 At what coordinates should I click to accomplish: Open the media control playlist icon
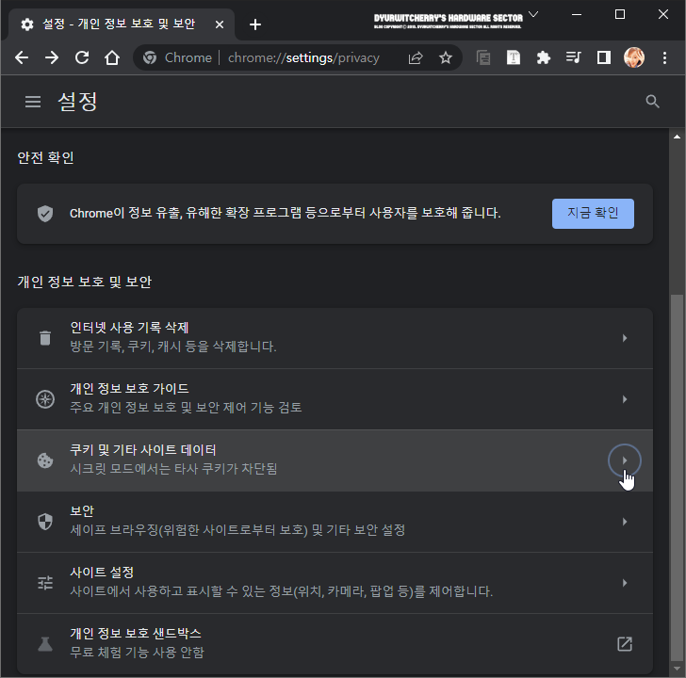[x=574, y=57]
